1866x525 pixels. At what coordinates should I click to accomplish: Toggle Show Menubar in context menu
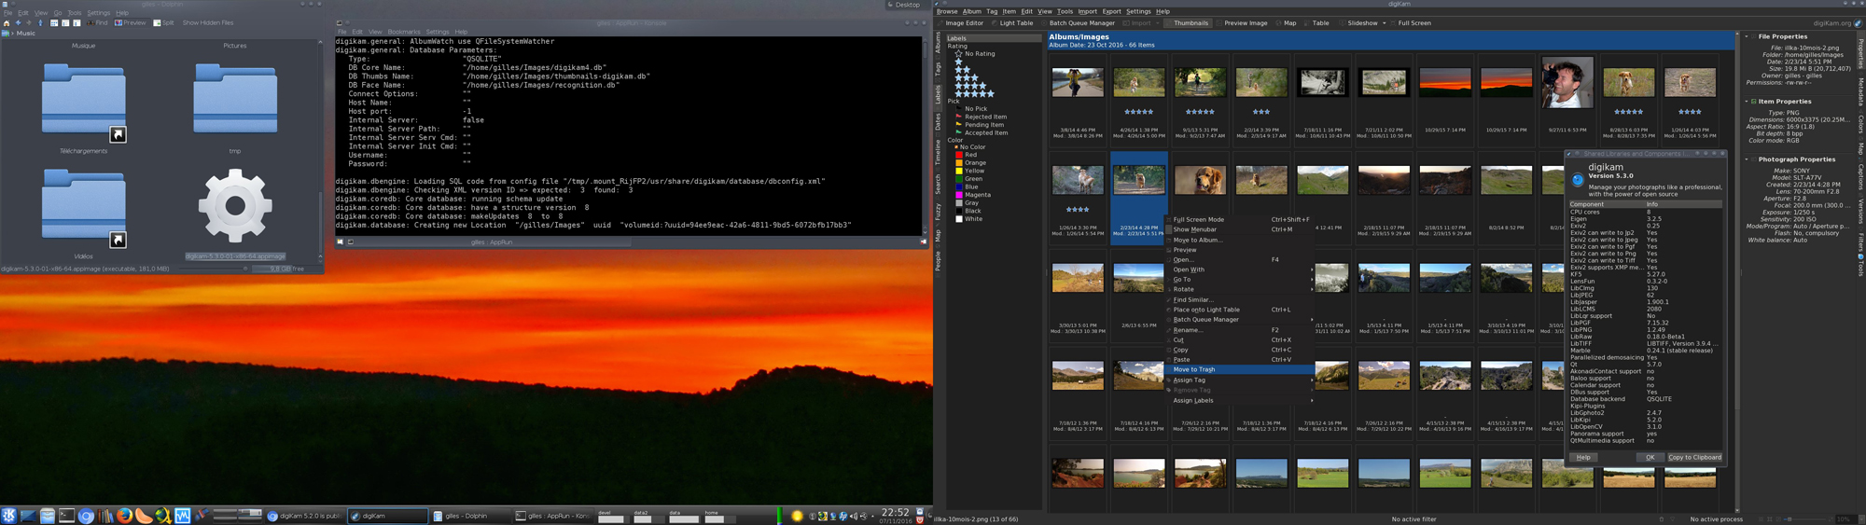(x=1239, y=229)
